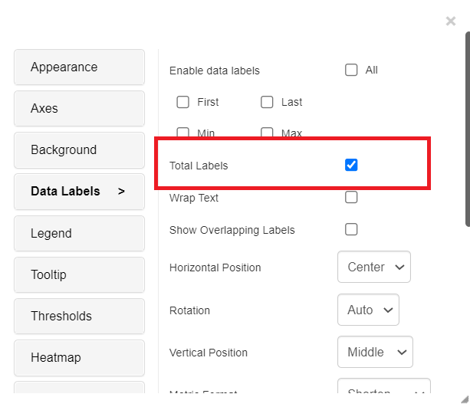Open the Legend settings tab
This screenshot has height=407, width=470.
tap(79, 233)
